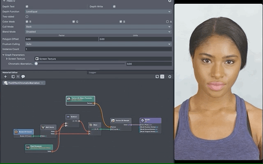Click the fit-to-view icon in Material Editor toolbar

tap(162, 76)
